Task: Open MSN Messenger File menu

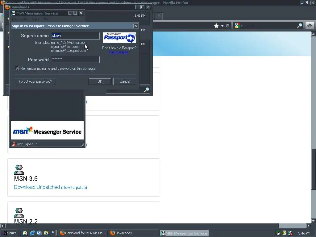Action: 14,19
